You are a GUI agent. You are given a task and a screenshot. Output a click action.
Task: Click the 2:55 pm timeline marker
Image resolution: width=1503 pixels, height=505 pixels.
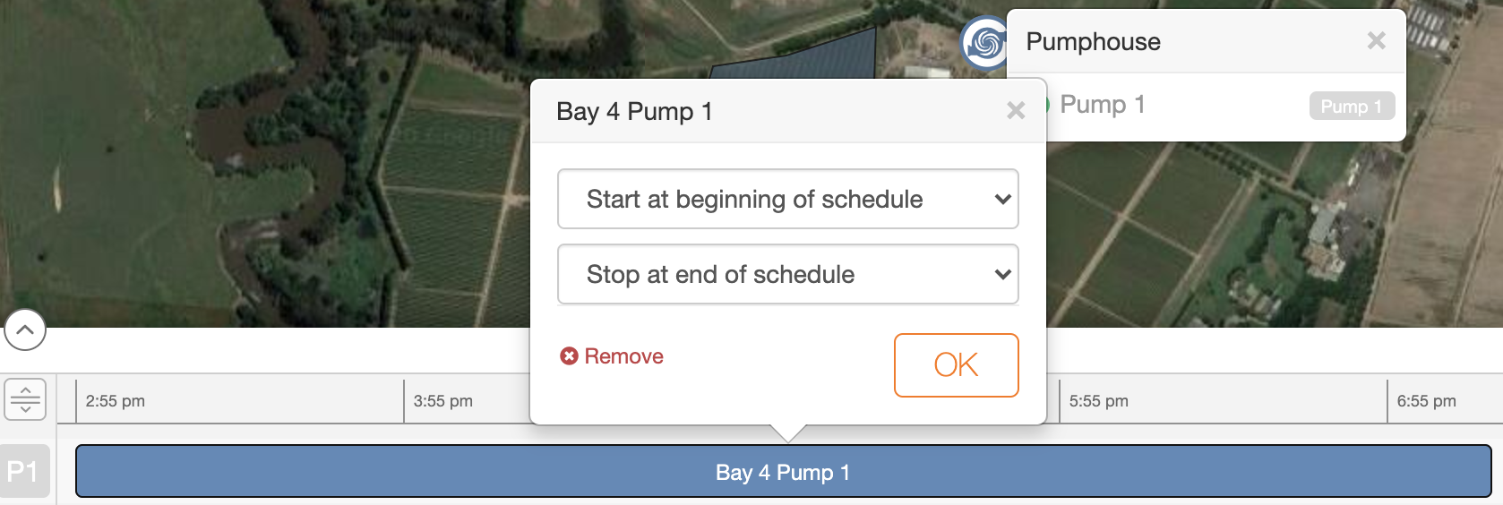115,401
